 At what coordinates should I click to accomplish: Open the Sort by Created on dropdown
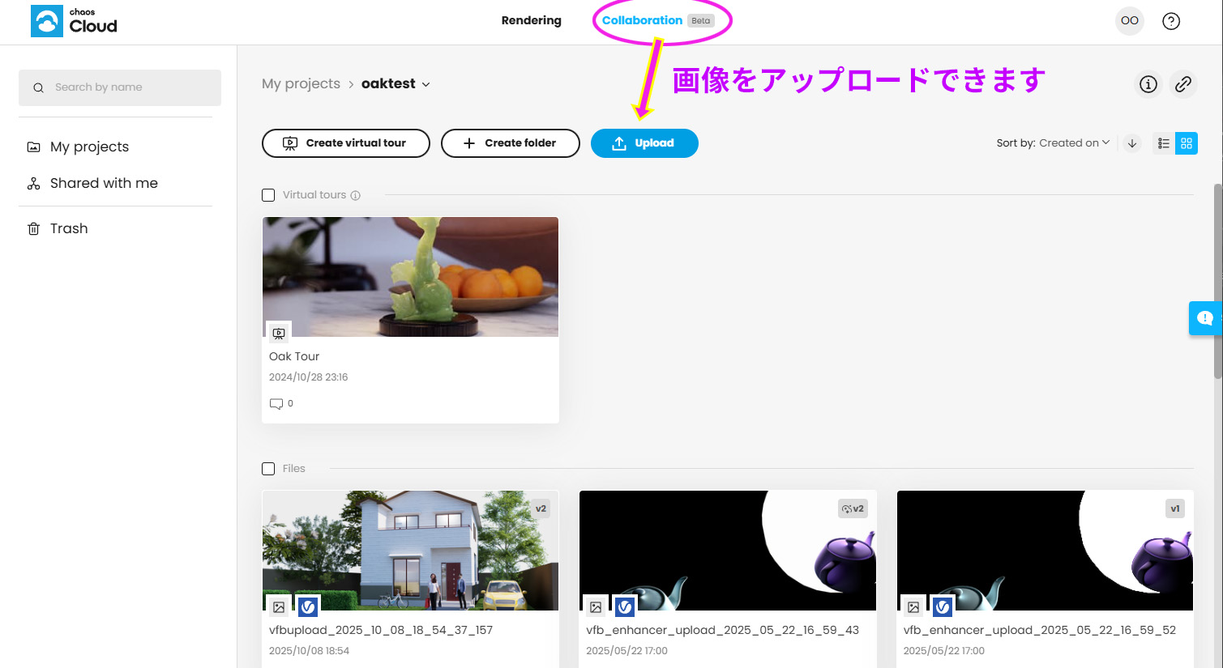1053,143
